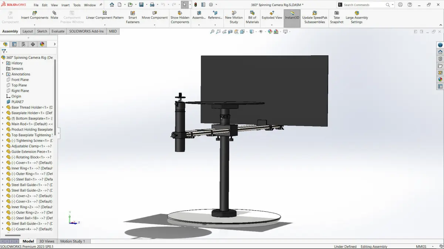Open the Linear Component Pattern dropdown arrow

tap(105, 25)
